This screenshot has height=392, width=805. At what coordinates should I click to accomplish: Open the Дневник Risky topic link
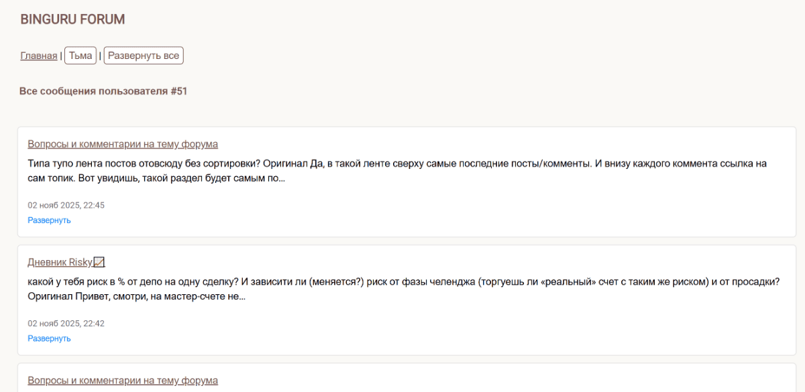[60, 262]
